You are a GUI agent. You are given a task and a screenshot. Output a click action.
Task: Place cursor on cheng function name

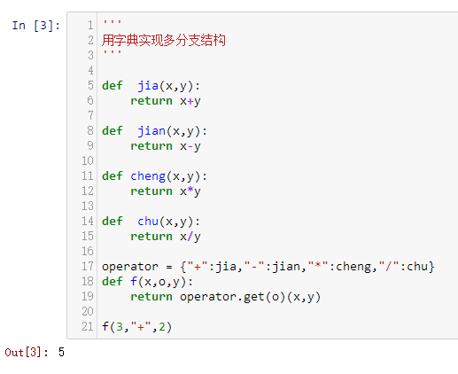(148, 176)
